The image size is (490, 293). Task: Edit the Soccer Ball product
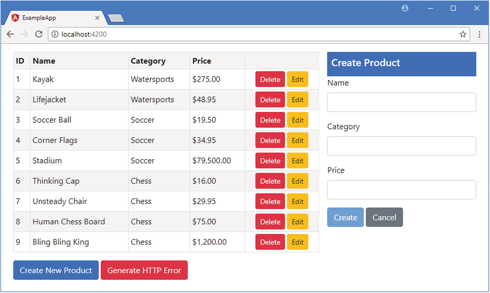pyautogui.click(x=297, y=120)
